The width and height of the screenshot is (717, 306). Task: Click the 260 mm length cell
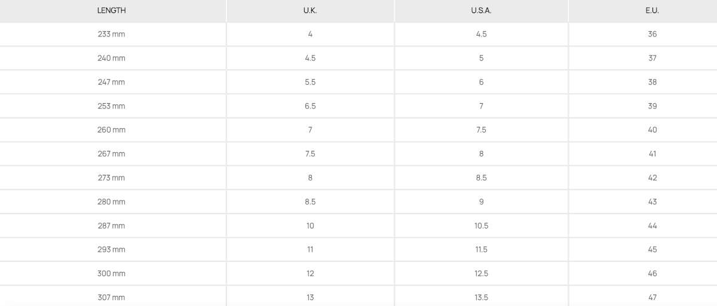(112, 130)
